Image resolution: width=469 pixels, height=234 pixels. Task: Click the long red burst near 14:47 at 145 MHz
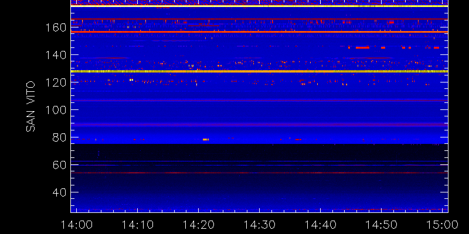362,47
